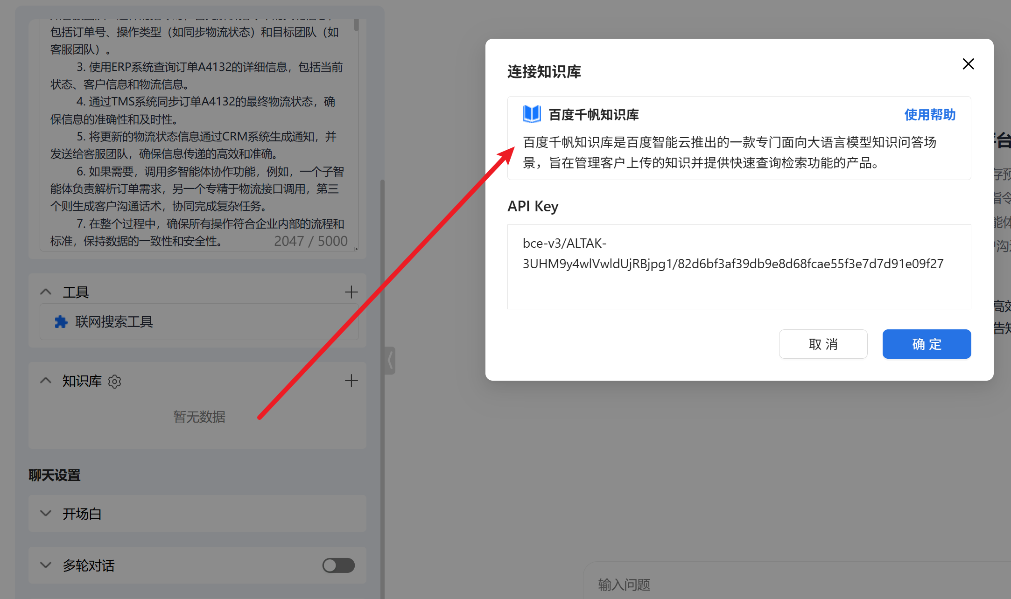Expand the 开场白 section
This screenshot has height=599, width=1011.
pyautogui.click(x=45, y=513)
